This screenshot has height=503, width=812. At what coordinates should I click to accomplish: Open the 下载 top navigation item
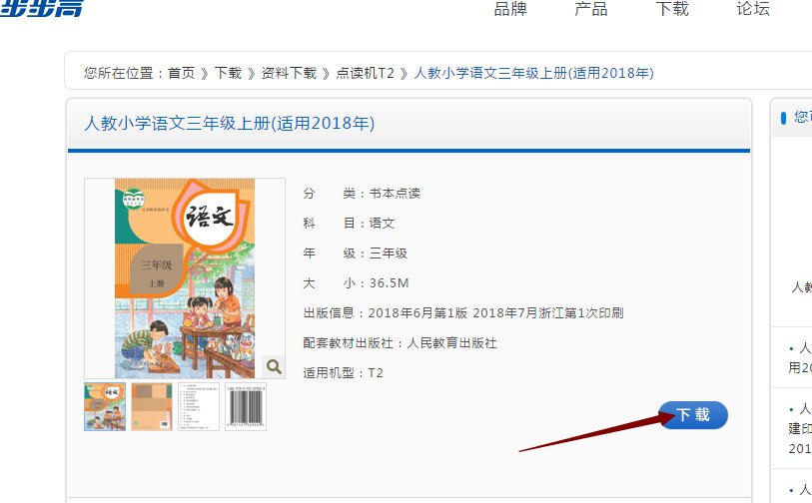pos(672,9)
